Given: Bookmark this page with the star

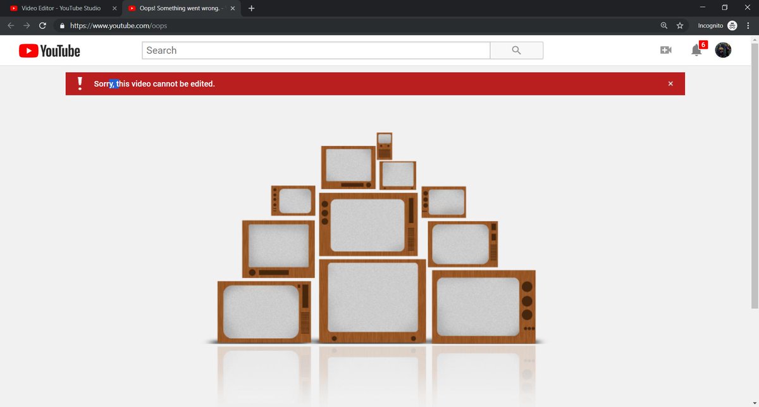Looking at the screenshot, I should click(680, 25).
